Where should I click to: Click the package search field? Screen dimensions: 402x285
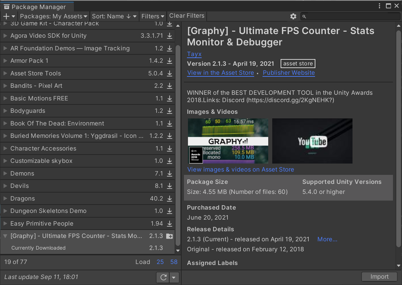350,16
